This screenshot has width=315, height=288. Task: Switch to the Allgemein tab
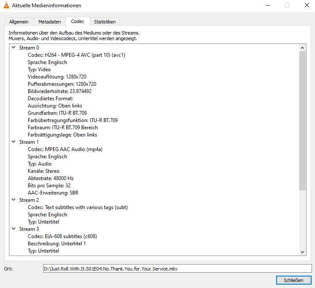[x=18, y=22]
